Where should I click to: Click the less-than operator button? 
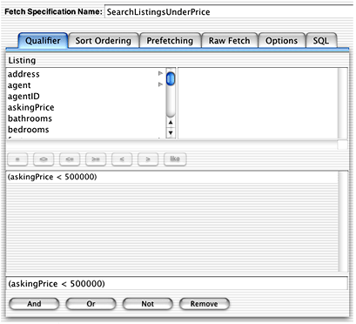122,159
